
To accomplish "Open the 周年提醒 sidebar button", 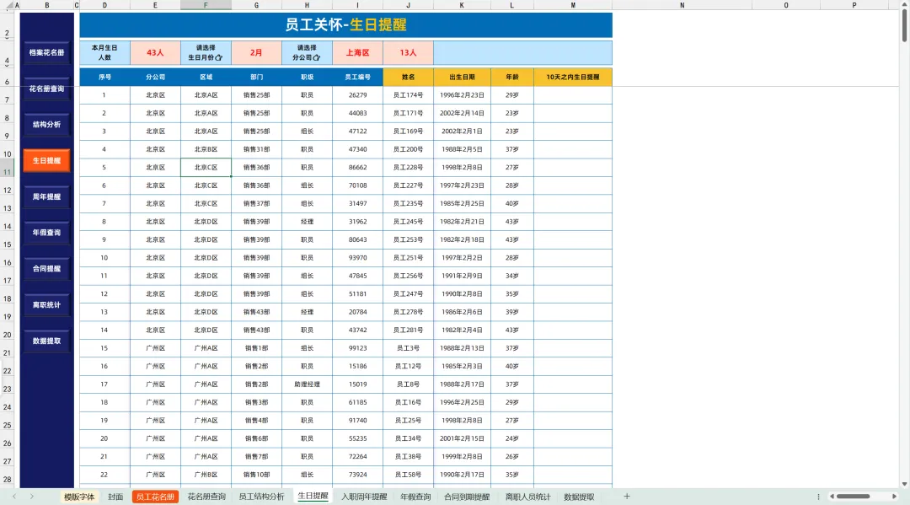I will point(46,196).
